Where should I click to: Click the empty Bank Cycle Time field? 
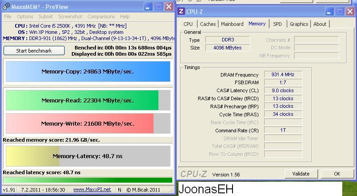[283, 122]
